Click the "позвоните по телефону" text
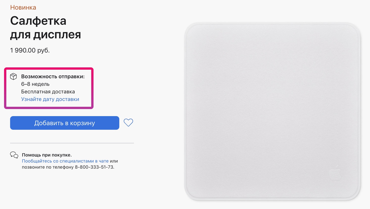The width and height of the screenshot is (370, 209). click(x=48, y=167)
